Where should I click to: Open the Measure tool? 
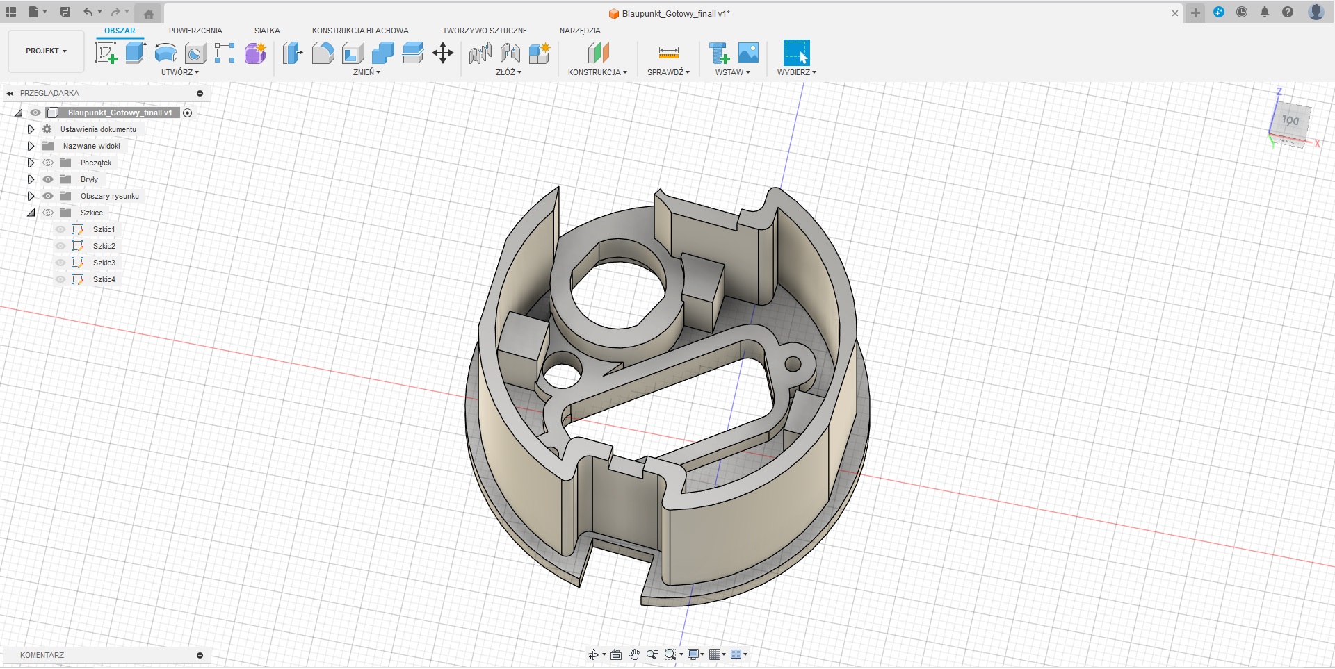click(x=668, y=53)
